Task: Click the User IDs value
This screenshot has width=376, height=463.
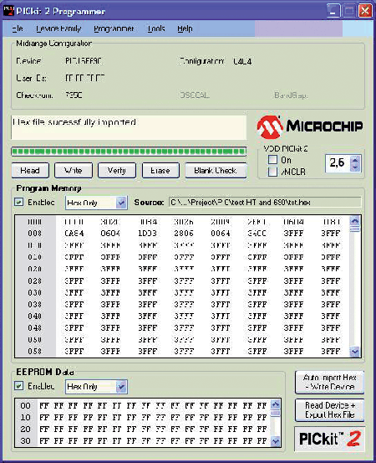Action: tap(85, 78)
